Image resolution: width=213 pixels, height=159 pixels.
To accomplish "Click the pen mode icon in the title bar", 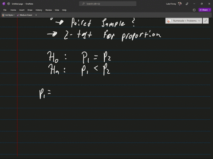I will point(187,4).
